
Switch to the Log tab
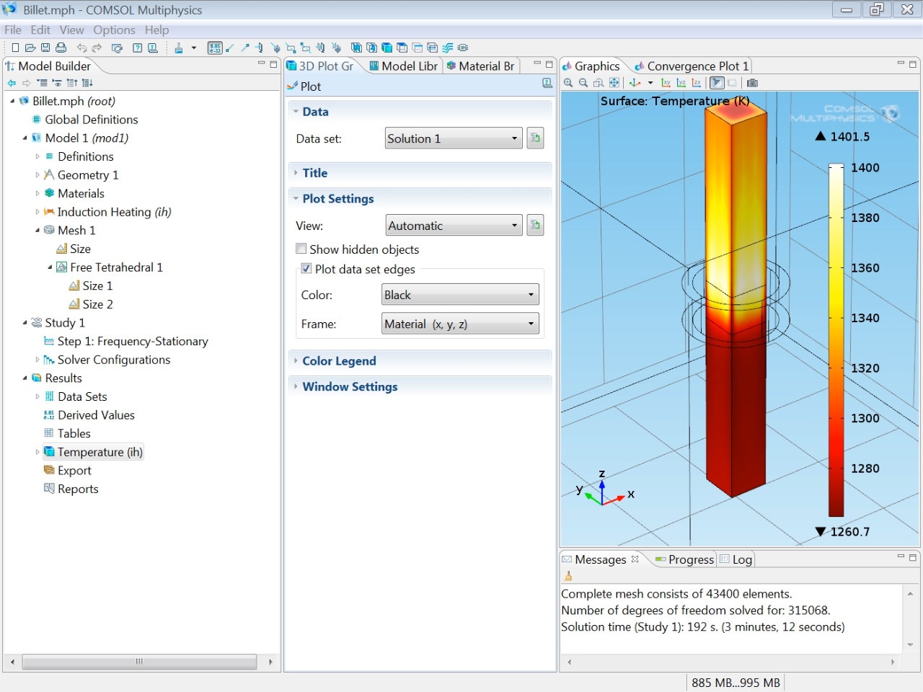(736, 559)
